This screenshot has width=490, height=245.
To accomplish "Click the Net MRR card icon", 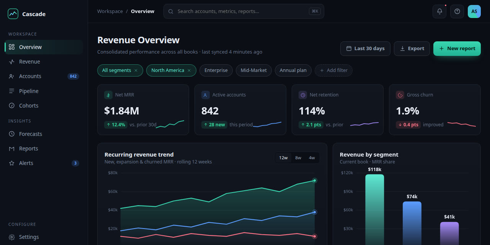I will [108, 95].
